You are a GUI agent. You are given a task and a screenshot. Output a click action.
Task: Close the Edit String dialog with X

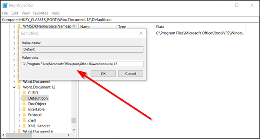coord(141,33)
